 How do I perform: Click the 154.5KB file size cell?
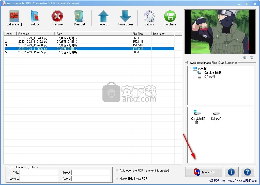[138, 45]
